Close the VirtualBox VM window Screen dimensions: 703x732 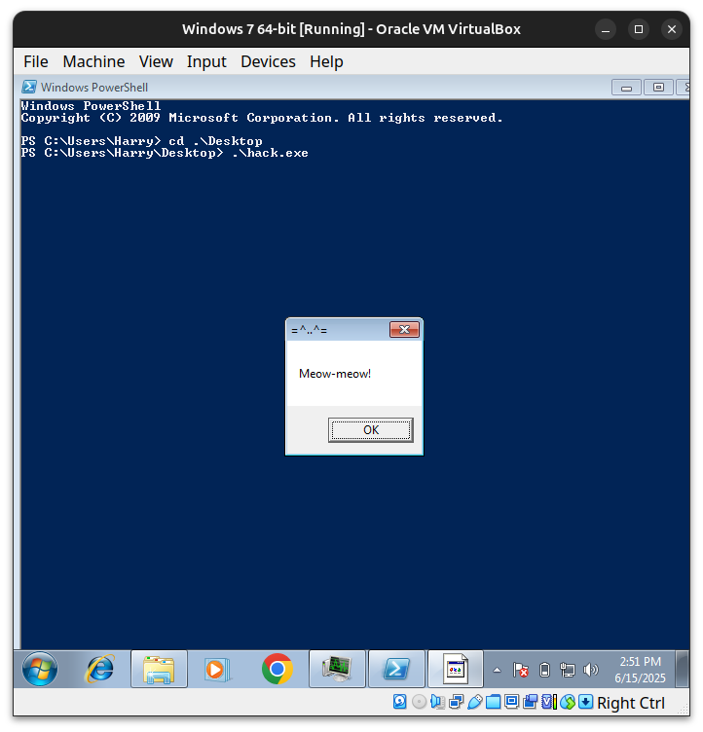click(672, 29)
